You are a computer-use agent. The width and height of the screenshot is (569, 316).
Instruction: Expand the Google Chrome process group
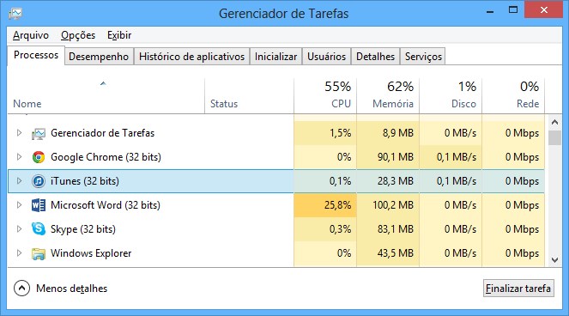(19, 157)
